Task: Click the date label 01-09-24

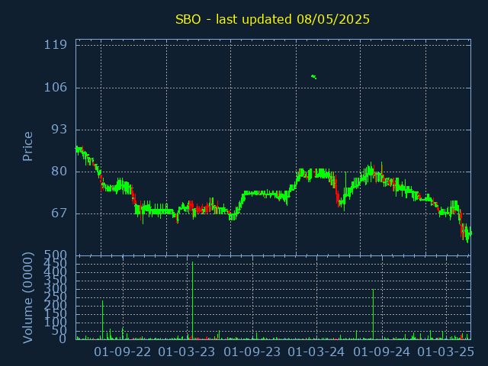Action: pyautogui.click(x=381, y=352)
